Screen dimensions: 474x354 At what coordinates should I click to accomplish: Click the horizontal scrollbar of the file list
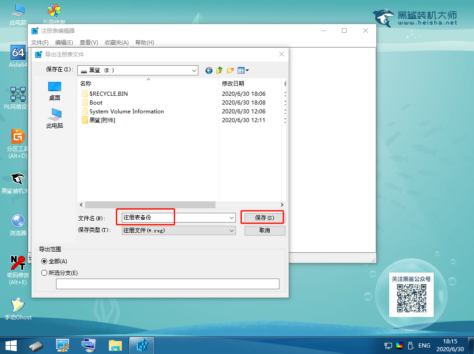150,205
